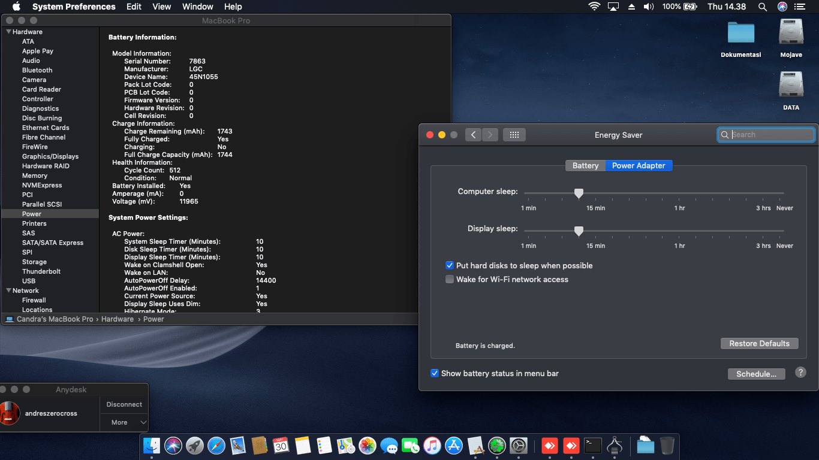The height and width of the screenshot is (460, 819).
Task: Open the Mail stamp icon in Dock
Action: point(238,446)
